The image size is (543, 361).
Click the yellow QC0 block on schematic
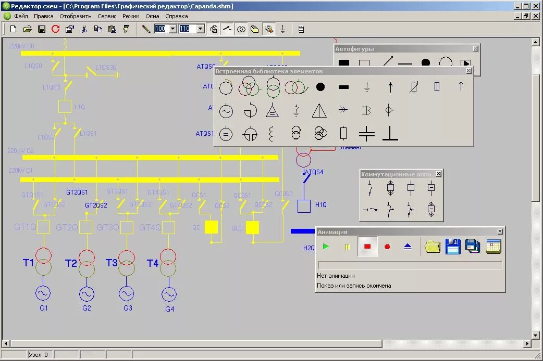click(252, 228)
